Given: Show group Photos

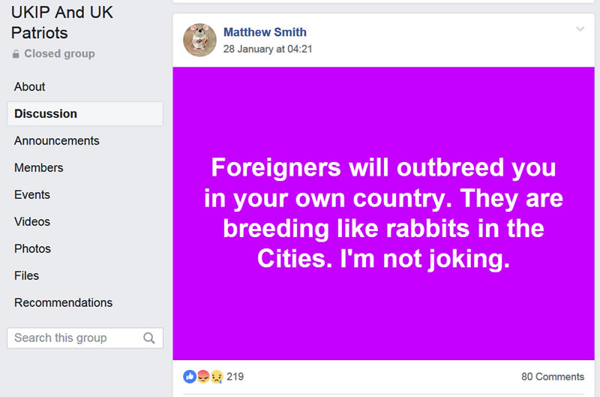Looking at the screenshot, I should [33, 248].
